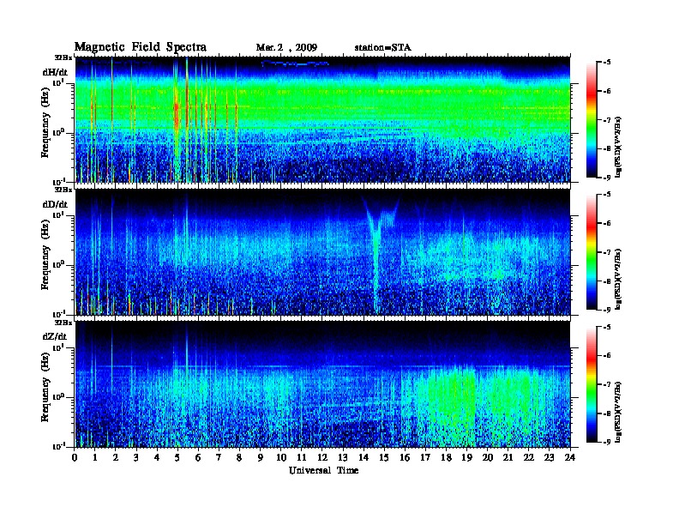Click hour 9 tick label on time axis
This screenshot has height=525, width=679.
pos(261,457)
